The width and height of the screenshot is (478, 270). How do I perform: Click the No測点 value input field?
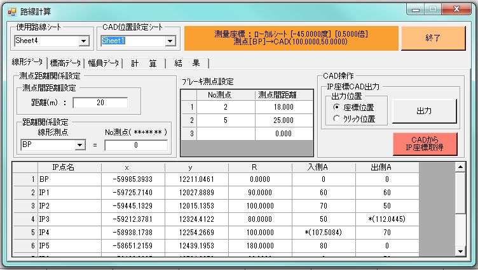point(136,145)
